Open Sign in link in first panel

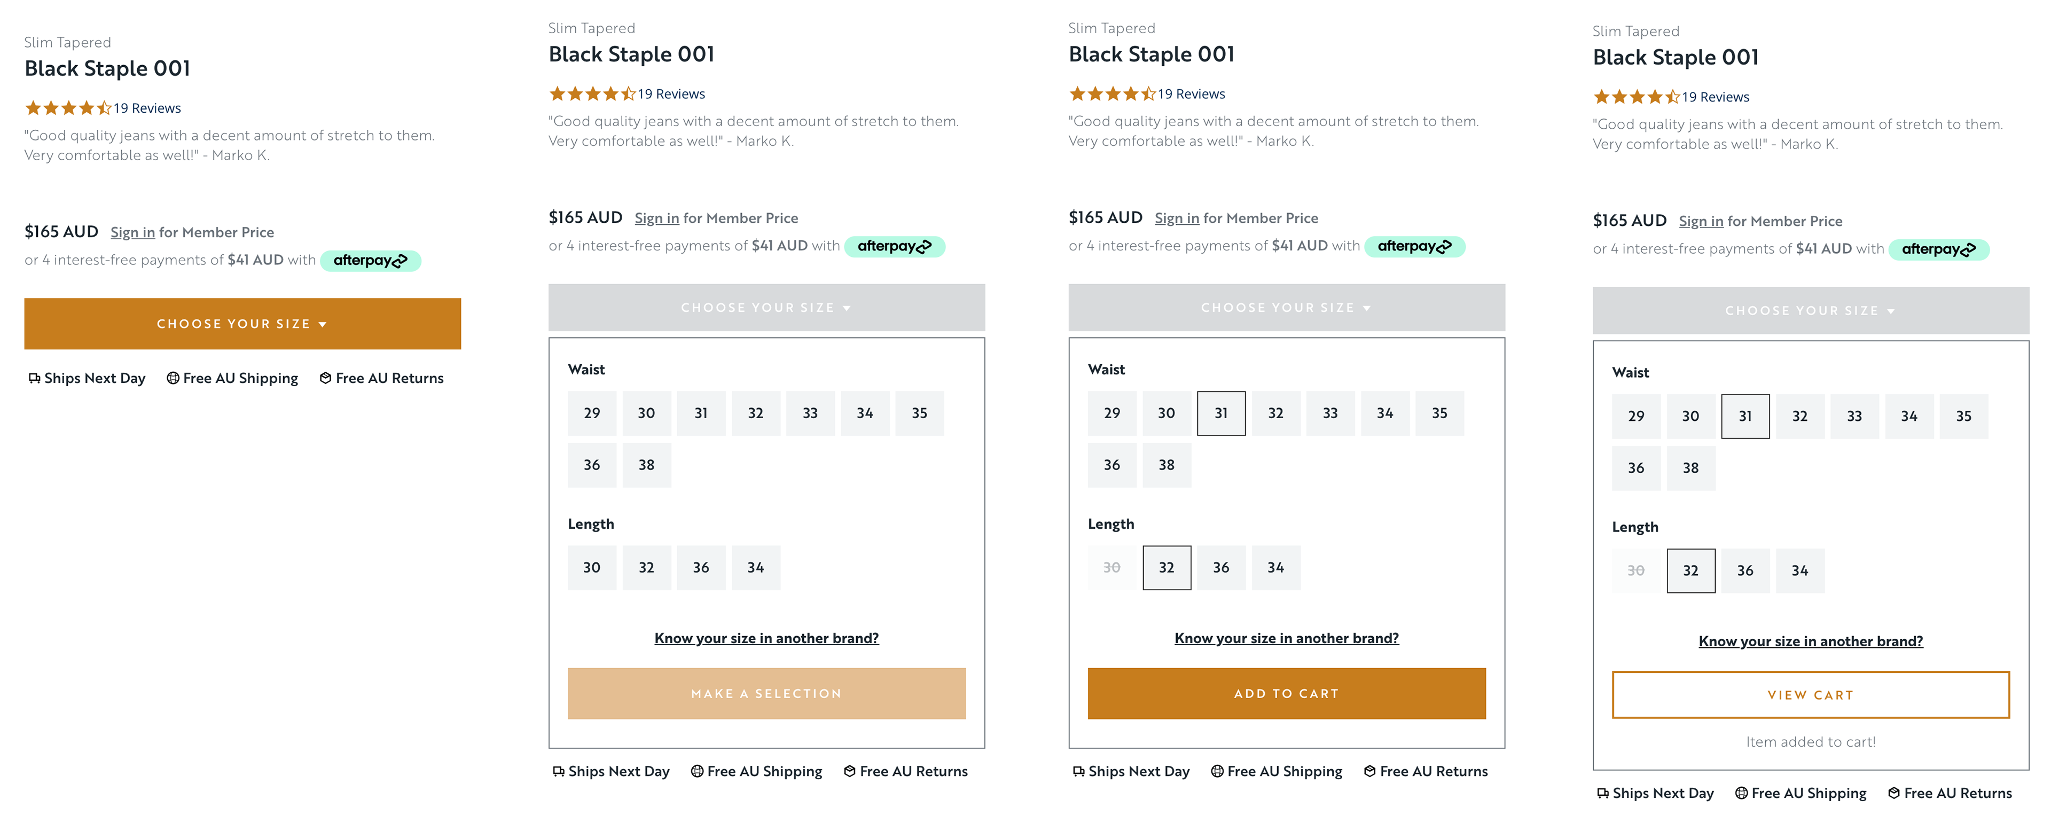click(x=133, y=232)
